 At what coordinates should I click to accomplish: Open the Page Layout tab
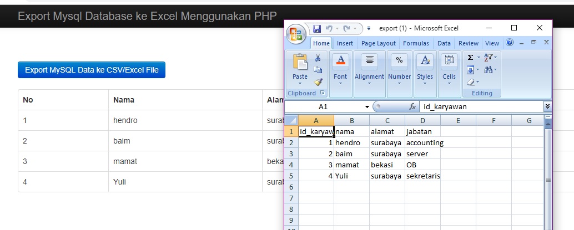(x=379, y=43)
